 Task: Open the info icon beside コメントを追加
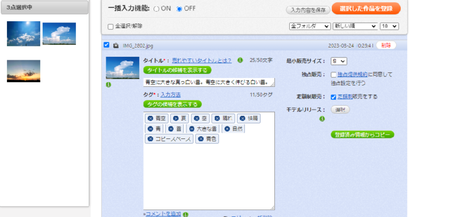185,214
